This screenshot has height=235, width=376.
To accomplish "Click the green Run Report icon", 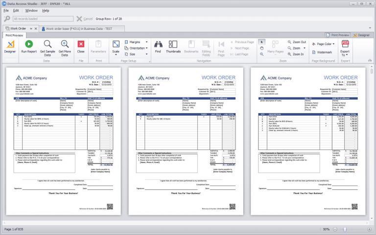I will tap(29, 44).
